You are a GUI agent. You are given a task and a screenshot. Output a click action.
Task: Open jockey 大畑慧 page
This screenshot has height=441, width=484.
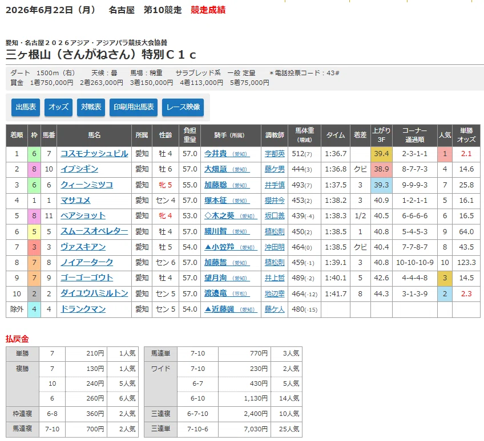click(227, 169)
